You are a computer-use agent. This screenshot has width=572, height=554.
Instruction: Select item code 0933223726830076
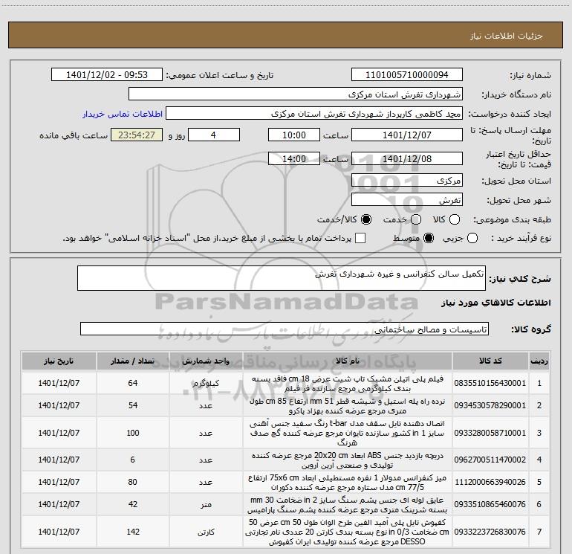pyautogui.click(x=490, y=532)
